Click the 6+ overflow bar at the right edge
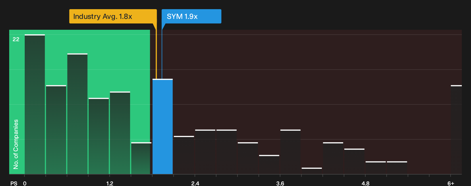 point(456,130)
